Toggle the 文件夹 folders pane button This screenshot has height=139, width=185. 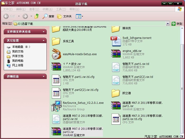click(x=64, y=16)
